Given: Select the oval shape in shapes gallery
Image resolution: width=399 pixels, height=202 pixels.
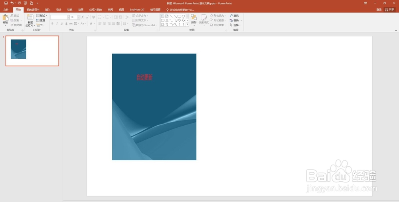Looking at the screenshot, I should [x=183, y=16].
